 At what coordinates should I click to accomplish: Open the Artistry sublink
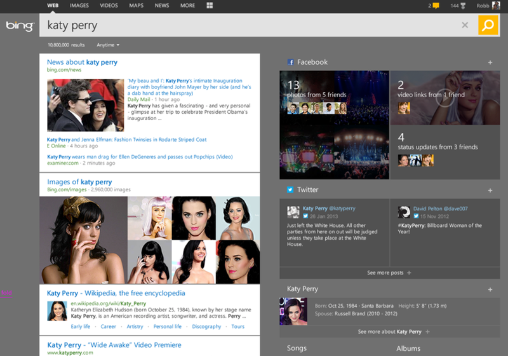135,327
